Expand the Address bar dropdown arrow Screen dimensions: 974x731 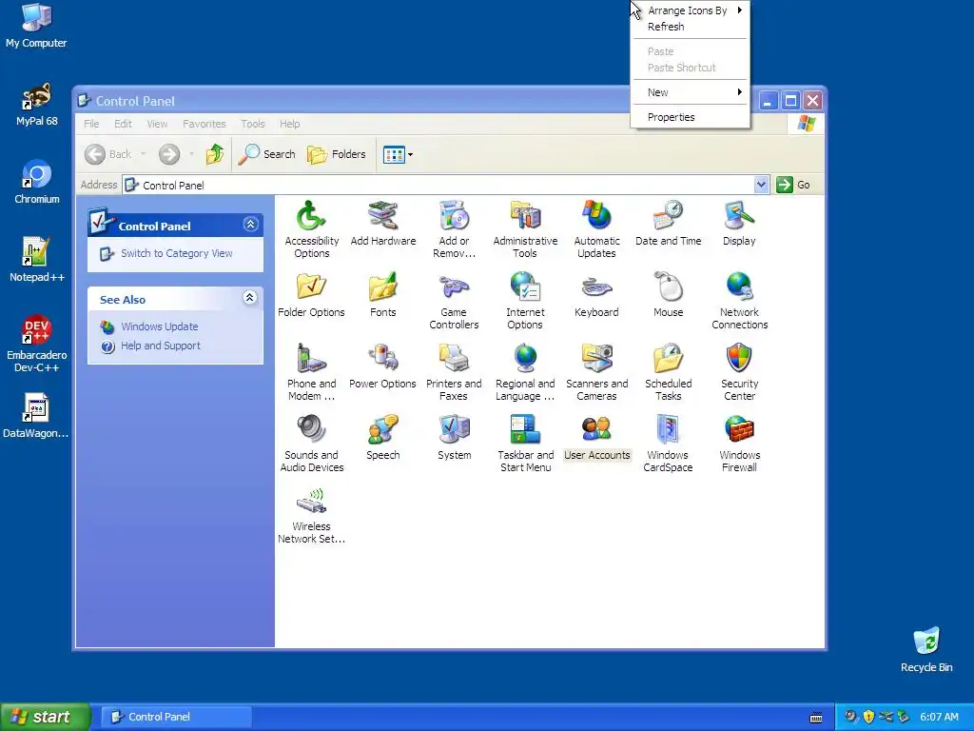coord(761,185)
